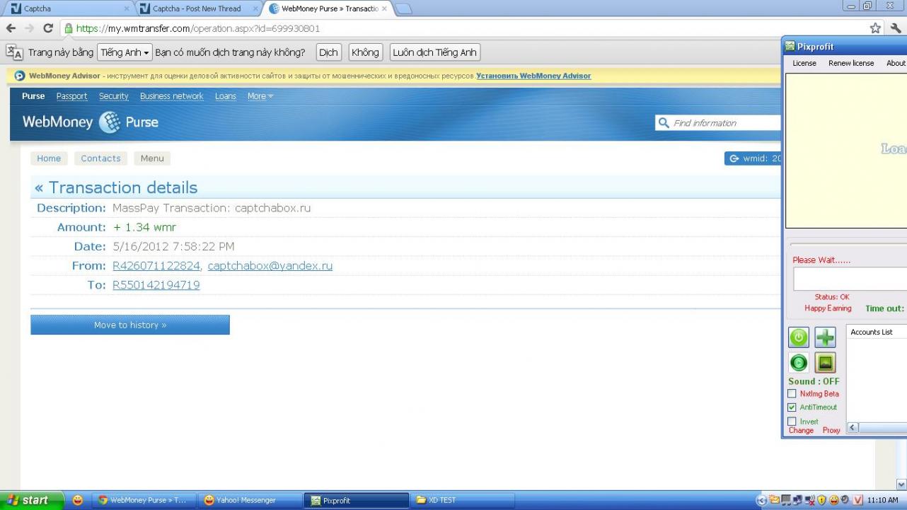Click the WebMoney globe logo
Image resolution: width=907 pixels, height=510 pixels.
[x=110, y=122]
